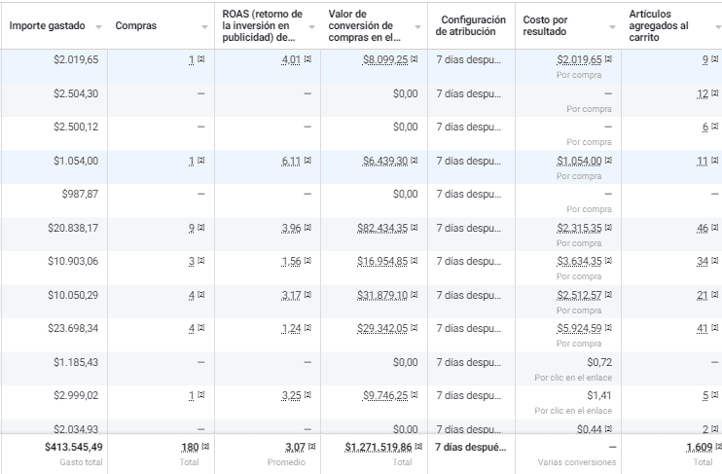The width and height of the screenshot is (722, 474).
Task: Select the $1,41 cost per link click
Action: coord(599,396)
